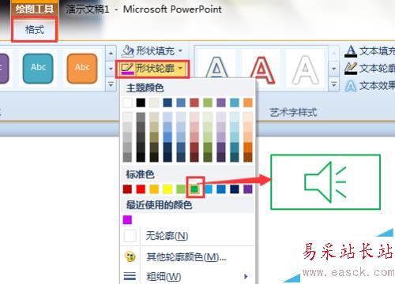Apply the teal Abc shape style
Image resolution: width=395 pixels, height=284 pixels.
pos(38,69)
